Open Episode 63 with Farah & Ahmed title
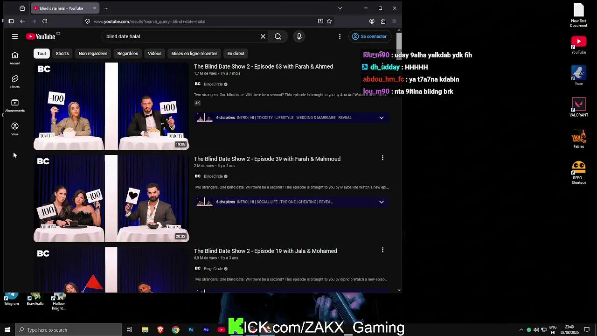 [264, 67]
